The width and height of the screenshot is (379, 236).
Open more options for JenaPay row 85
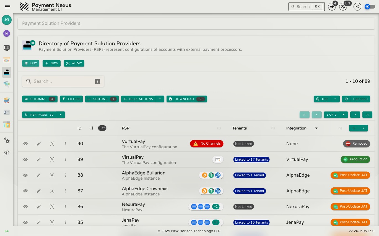pos(65,222)
